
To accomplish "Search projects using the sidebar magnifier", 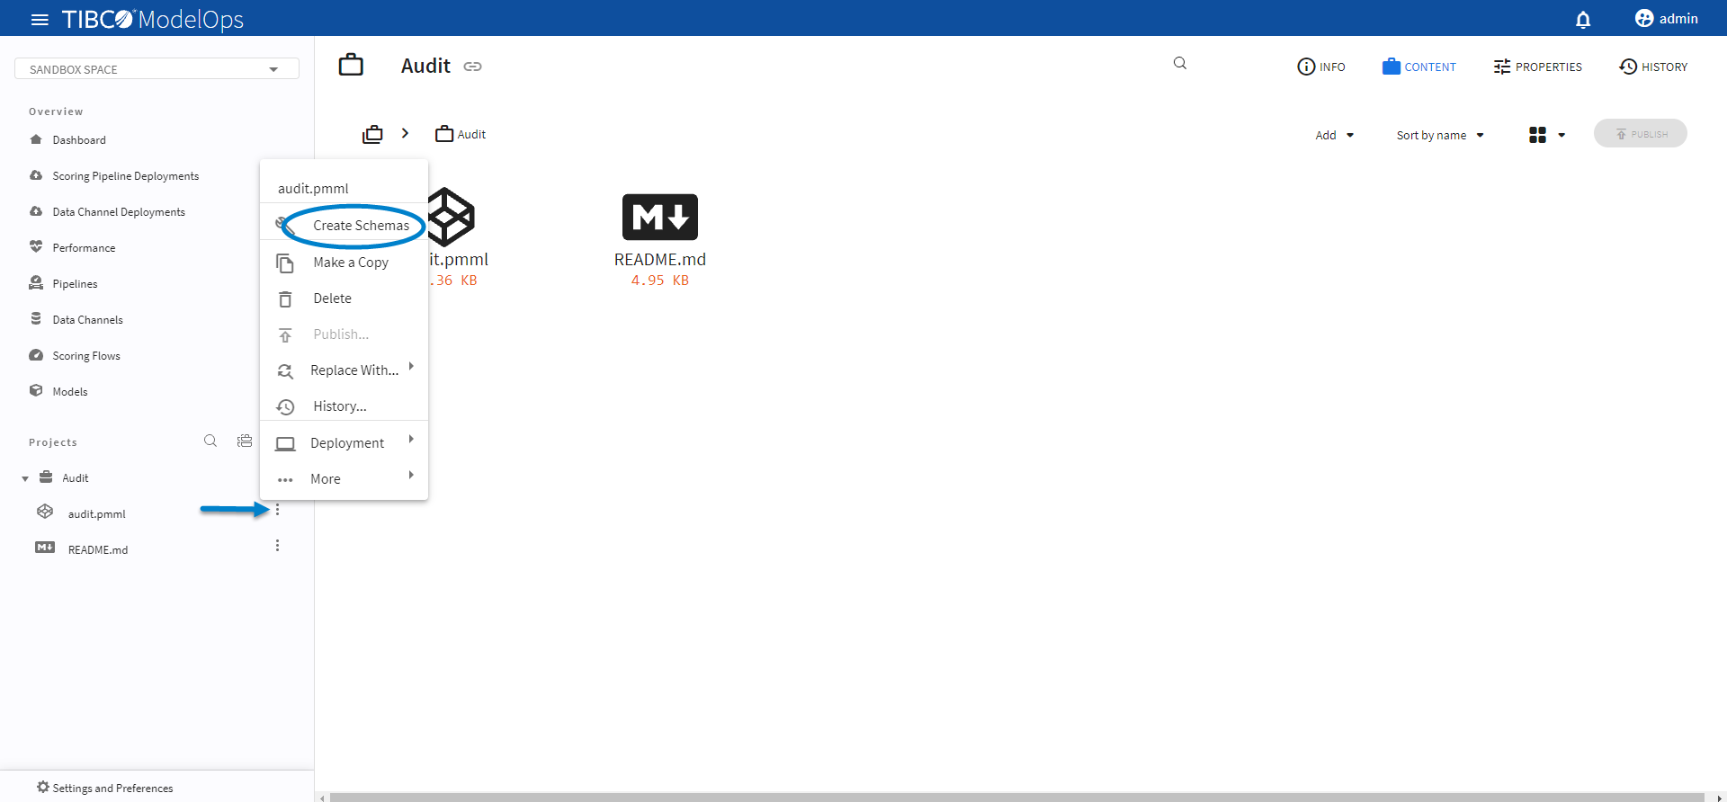I will point(210,441).
